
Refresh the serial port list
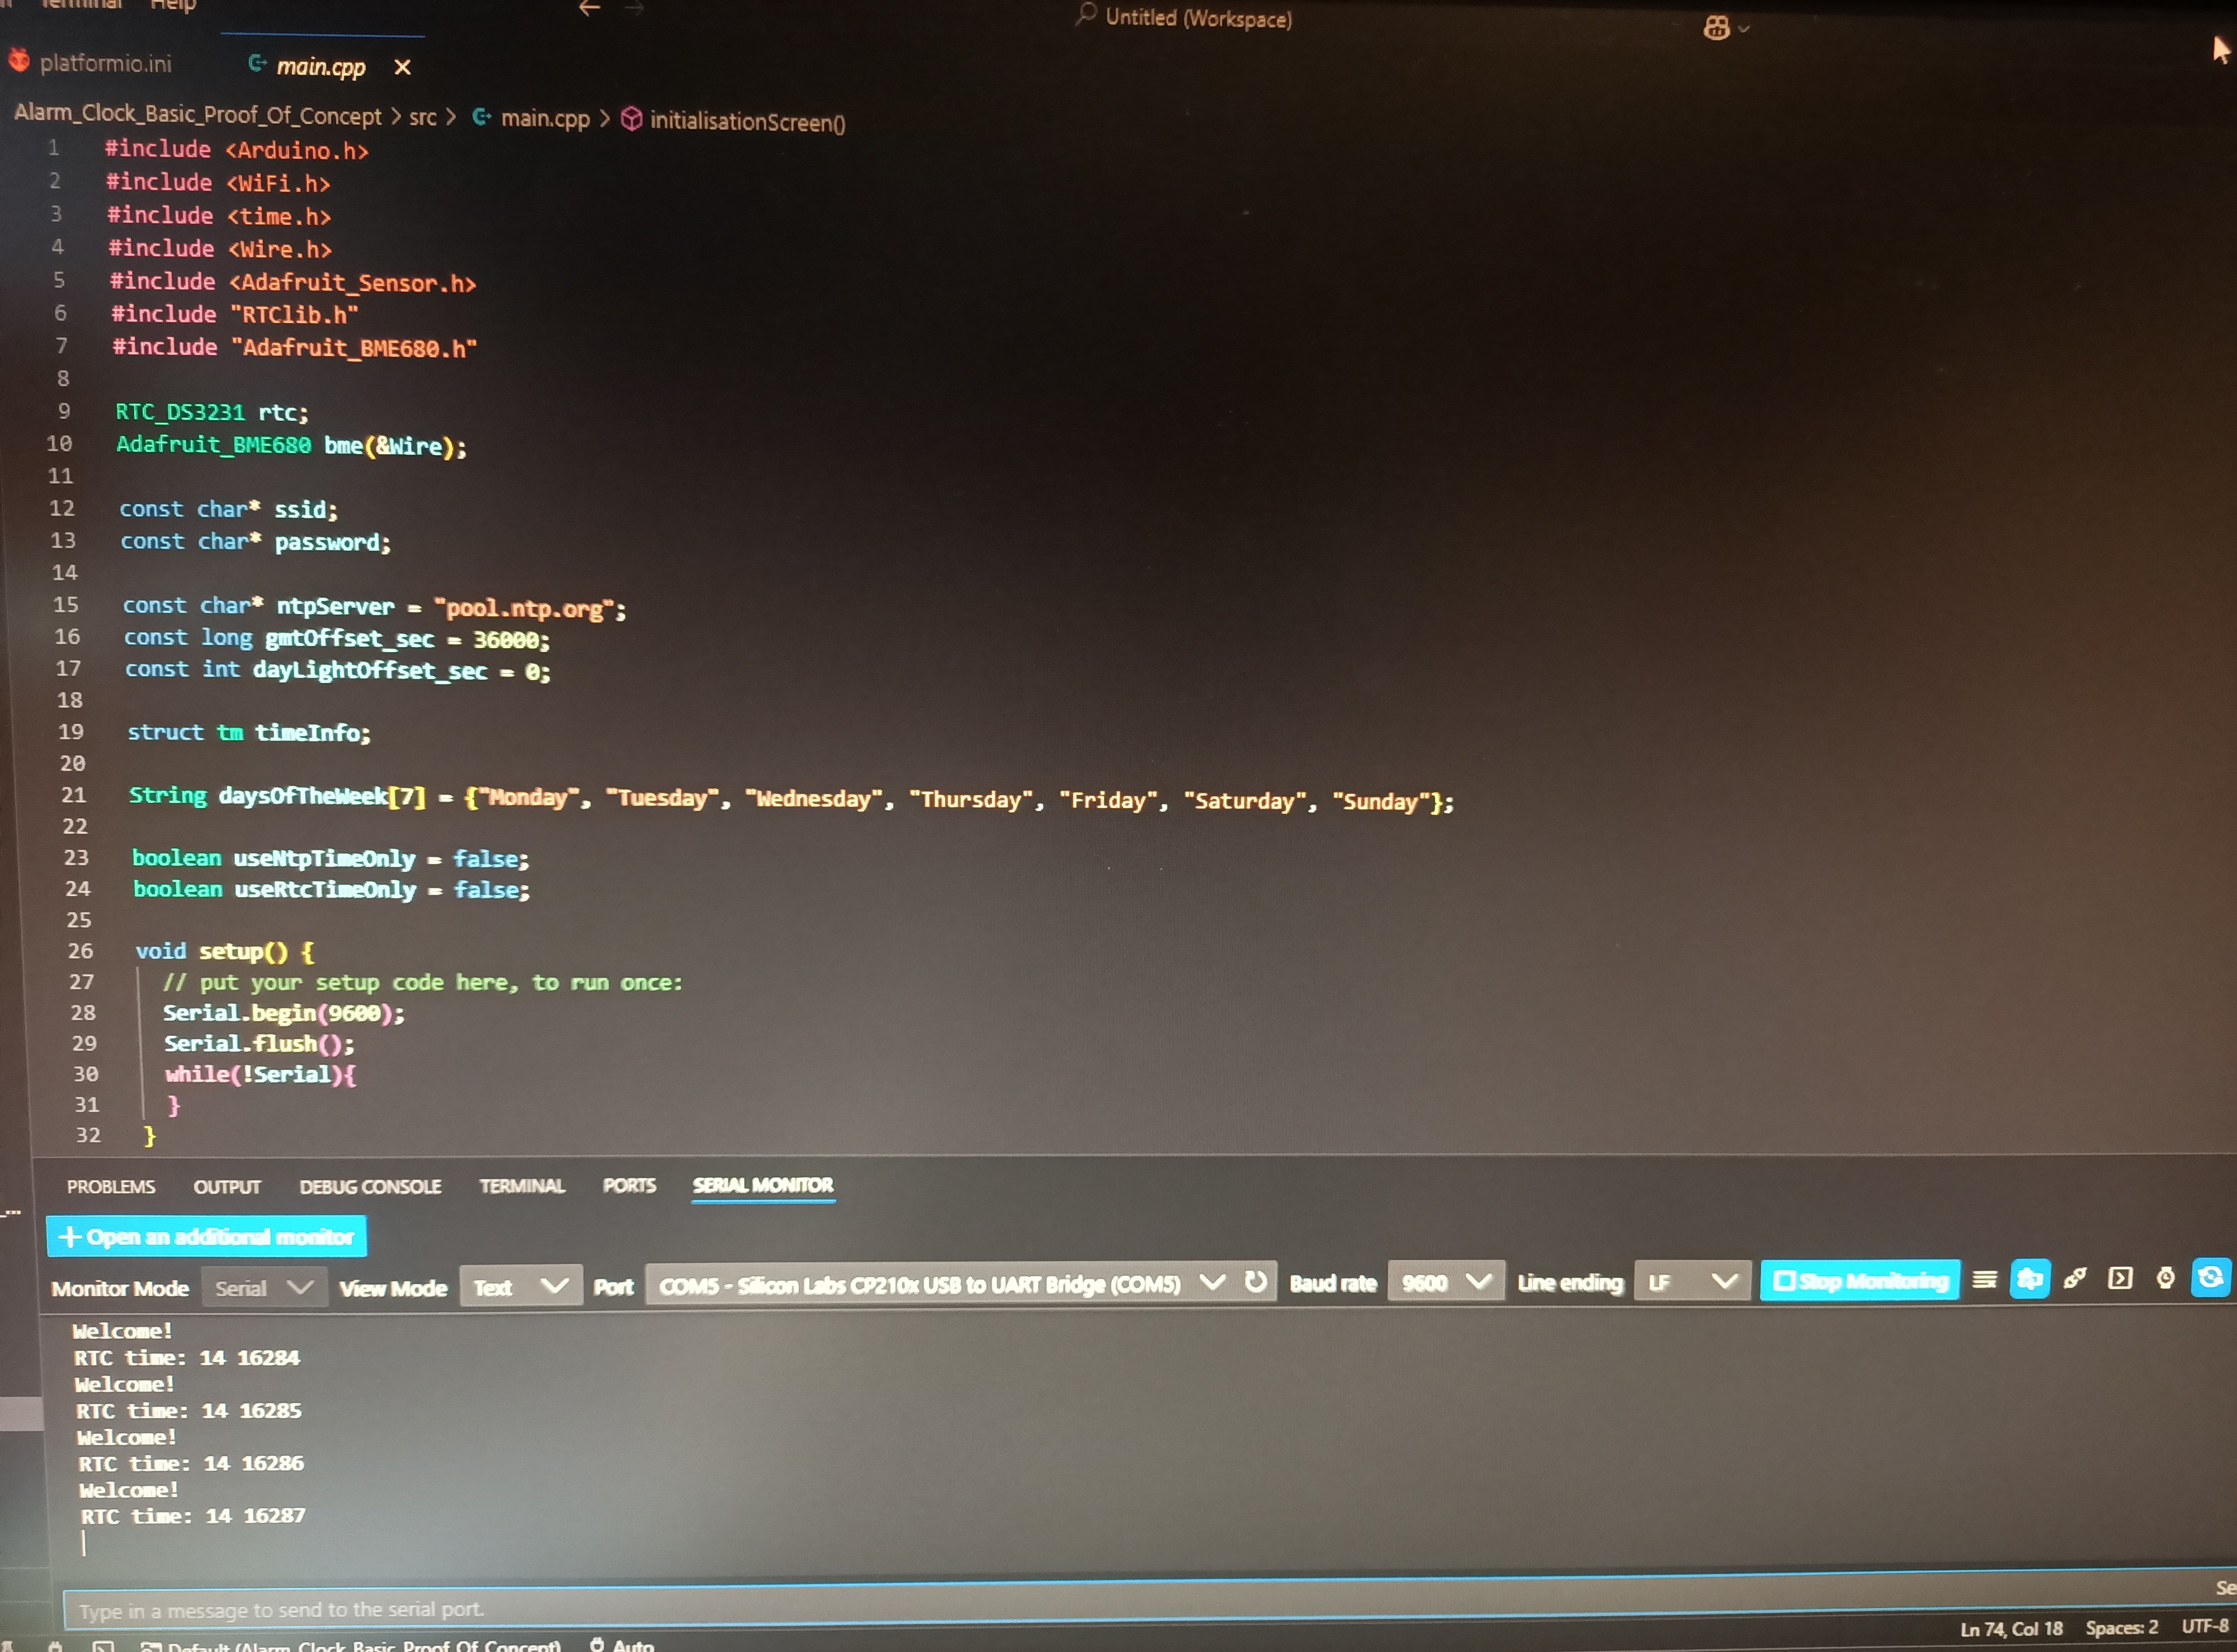click(x=1256, y=1282)
